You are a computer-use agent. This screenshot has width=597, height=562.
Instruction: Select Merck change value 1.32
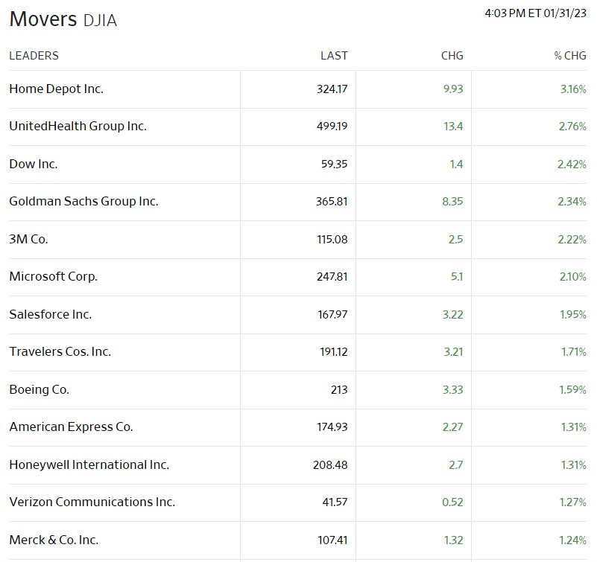tap(453, 540)
